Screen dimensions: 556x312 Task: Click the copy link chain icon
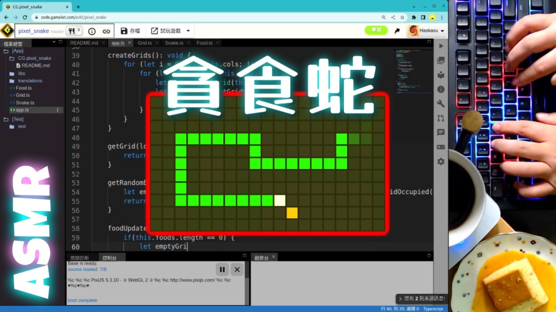pos(106,31)
